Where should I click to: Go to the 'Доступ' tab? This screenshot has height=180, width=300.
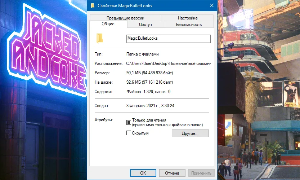pos(145,25)
